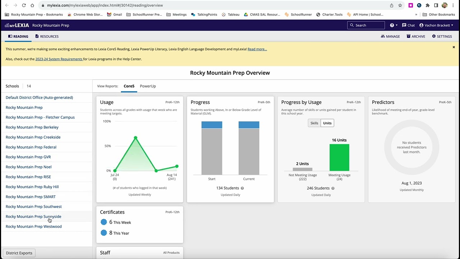This screenshot has width=460, height=259.
Task: Open the Archive section
Action: (416, 36)
